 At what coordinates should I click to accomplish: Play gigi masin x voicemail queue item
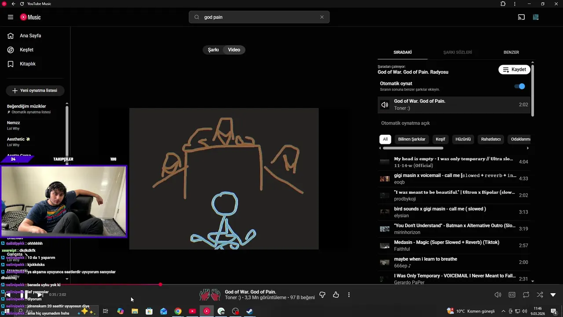[454, 179]
